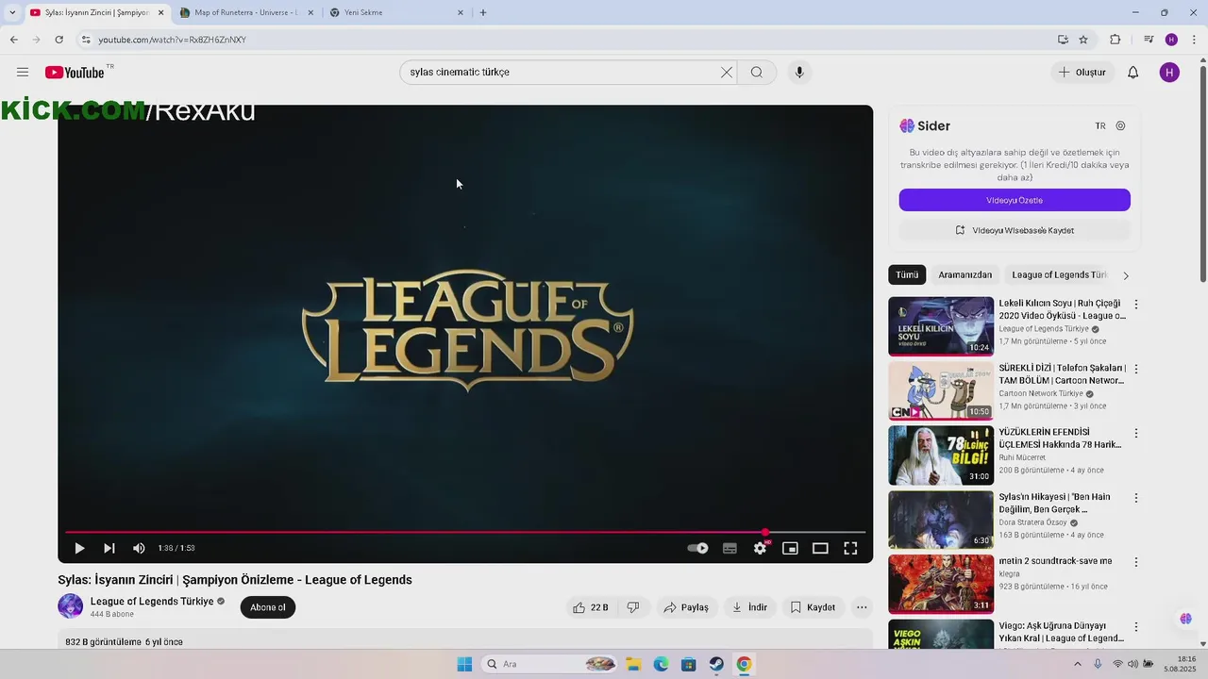Open File Explorer from the taskbar

(x=633, y=664)
